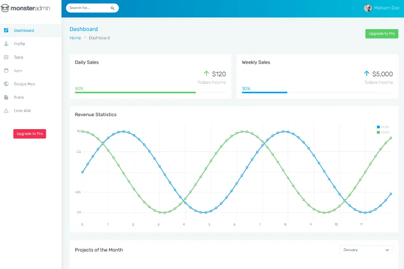Click the Google Map globe icon

click(6, 84)
